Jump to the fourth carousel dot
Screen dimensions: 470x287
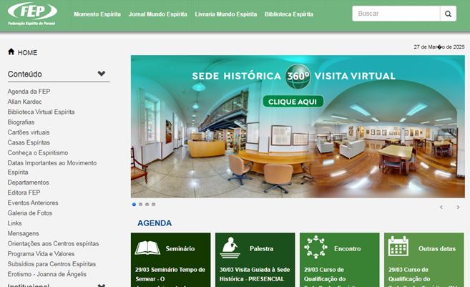click(x=154, y=205)
